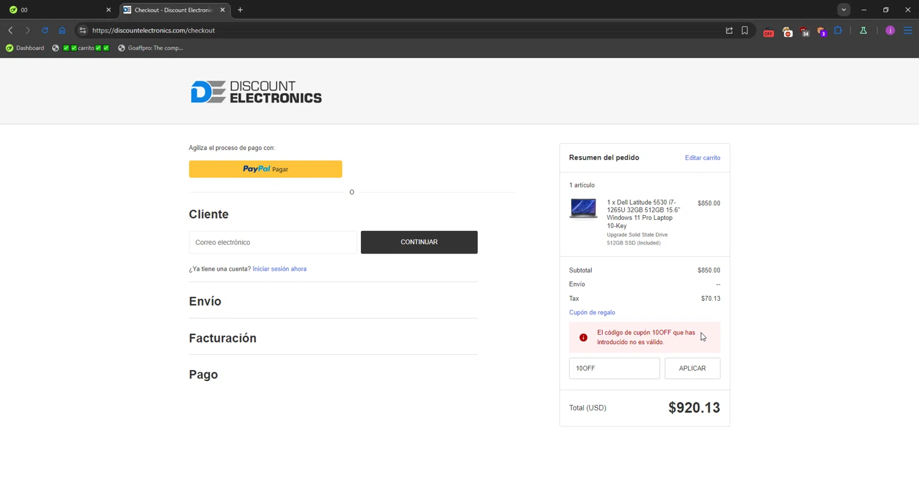Click the coupon code field containing 10OFF
This screenshot has height=498, width=919.
tap(615, 368)
